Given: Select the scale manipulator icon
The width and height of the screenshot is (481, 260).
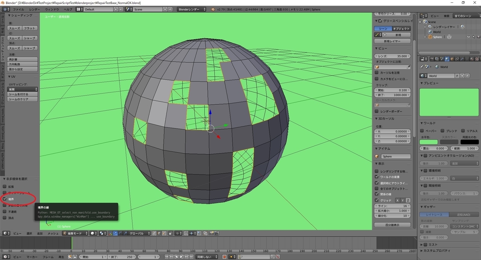Looking at the screenshot, I should [125, 233].
